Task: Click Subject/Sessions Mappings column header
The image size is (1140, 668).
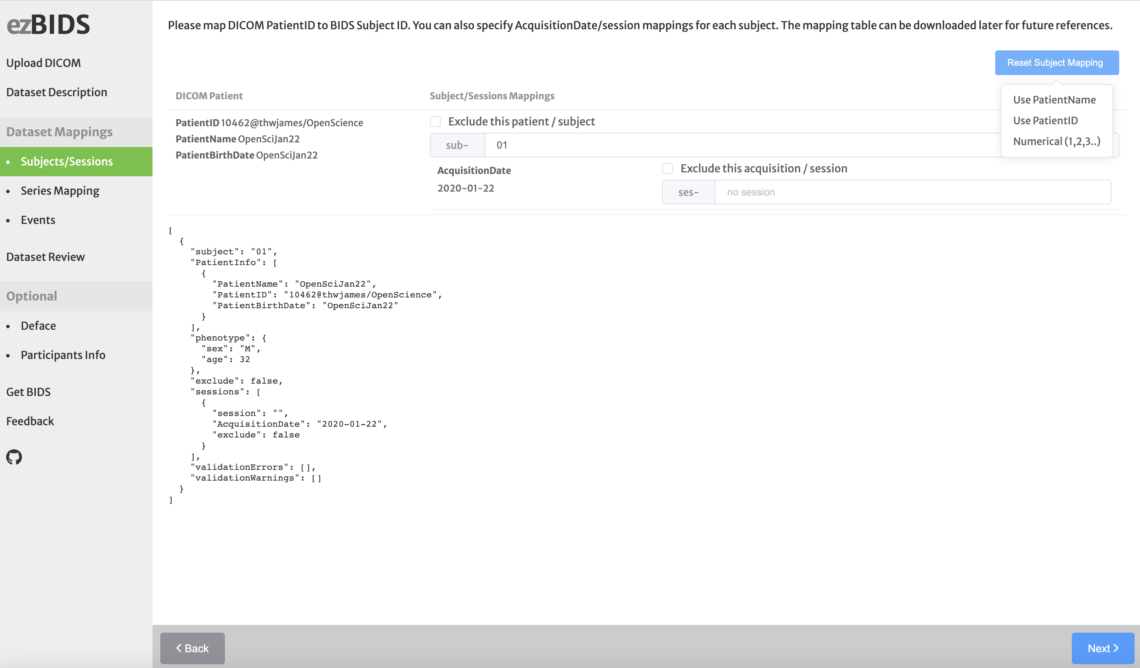Action: pos(492,96)
